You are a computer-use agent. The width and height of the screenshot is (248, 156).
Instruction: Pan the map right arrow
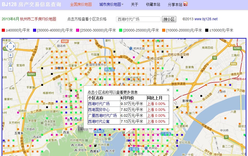pyautogui.click(x=14, y=46)
